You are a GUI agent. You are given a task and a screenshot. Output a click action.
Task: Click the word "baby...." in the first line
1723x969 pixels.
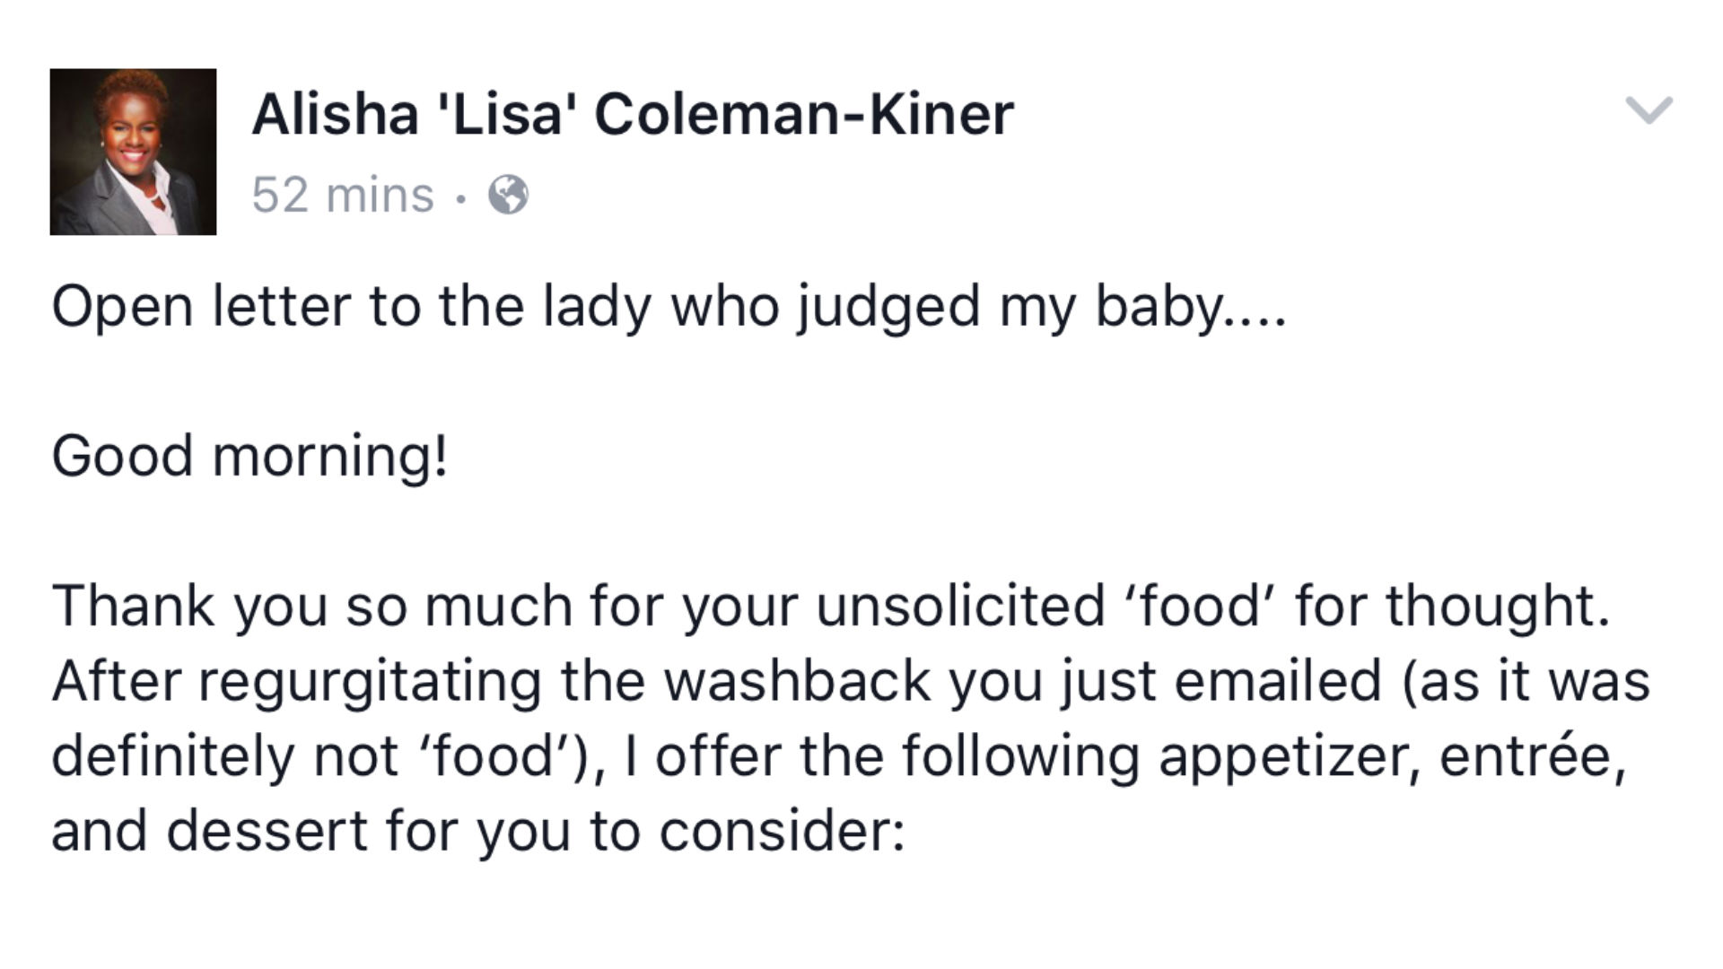click(1190, 307)
